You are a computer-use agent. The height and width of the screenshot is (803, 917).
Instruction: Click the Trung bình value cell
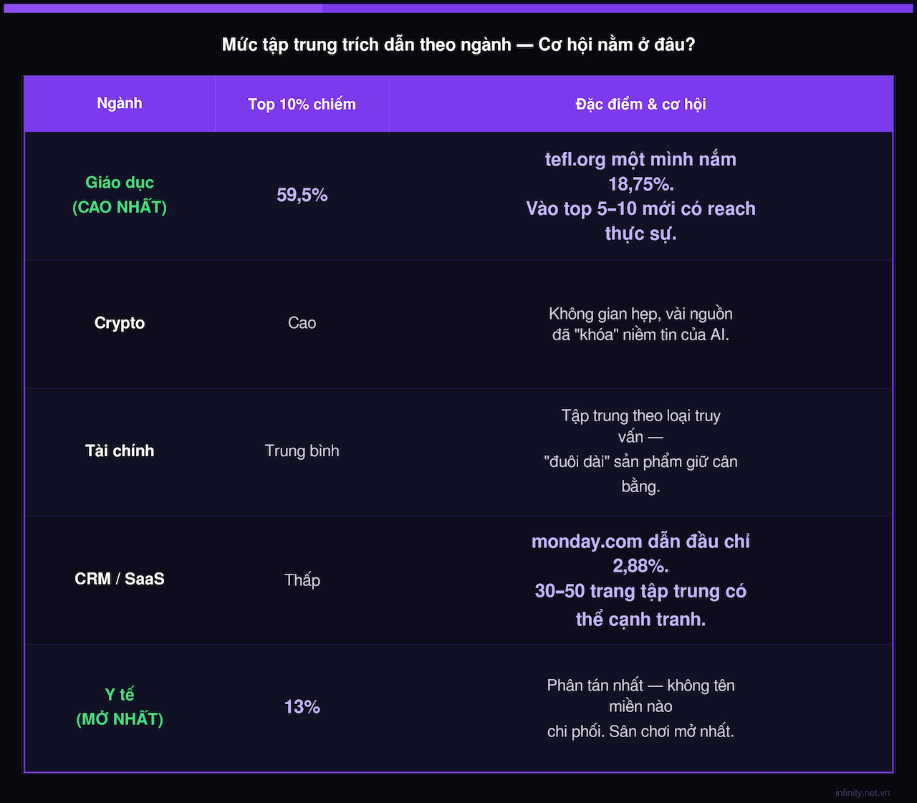302,451
